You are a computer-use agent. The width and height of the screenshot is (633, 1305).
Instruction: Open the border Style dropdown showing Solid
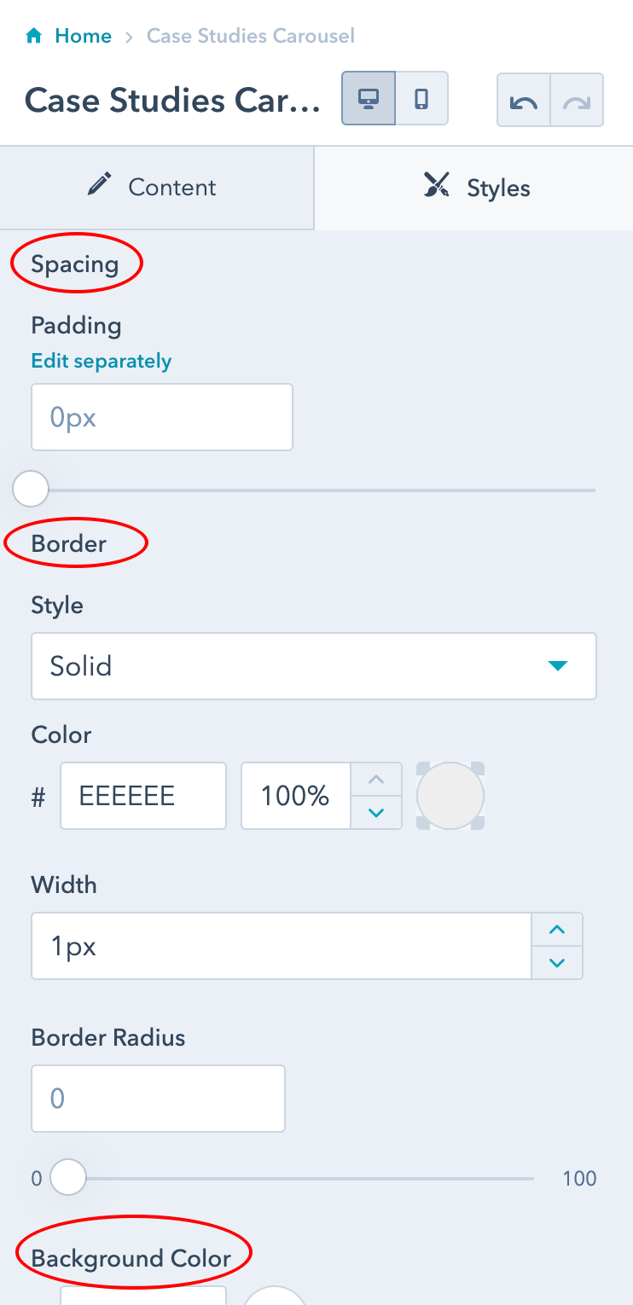[x=314, y=666]
